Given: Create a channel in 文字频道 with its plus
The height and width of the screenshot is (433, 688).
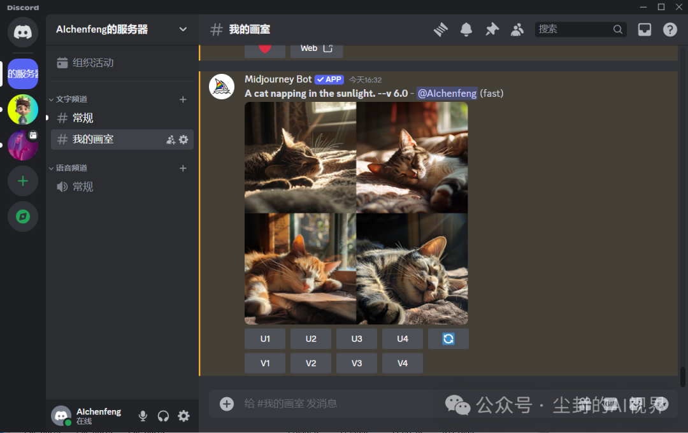Looking at the screenshot, I should pos(183,99).
